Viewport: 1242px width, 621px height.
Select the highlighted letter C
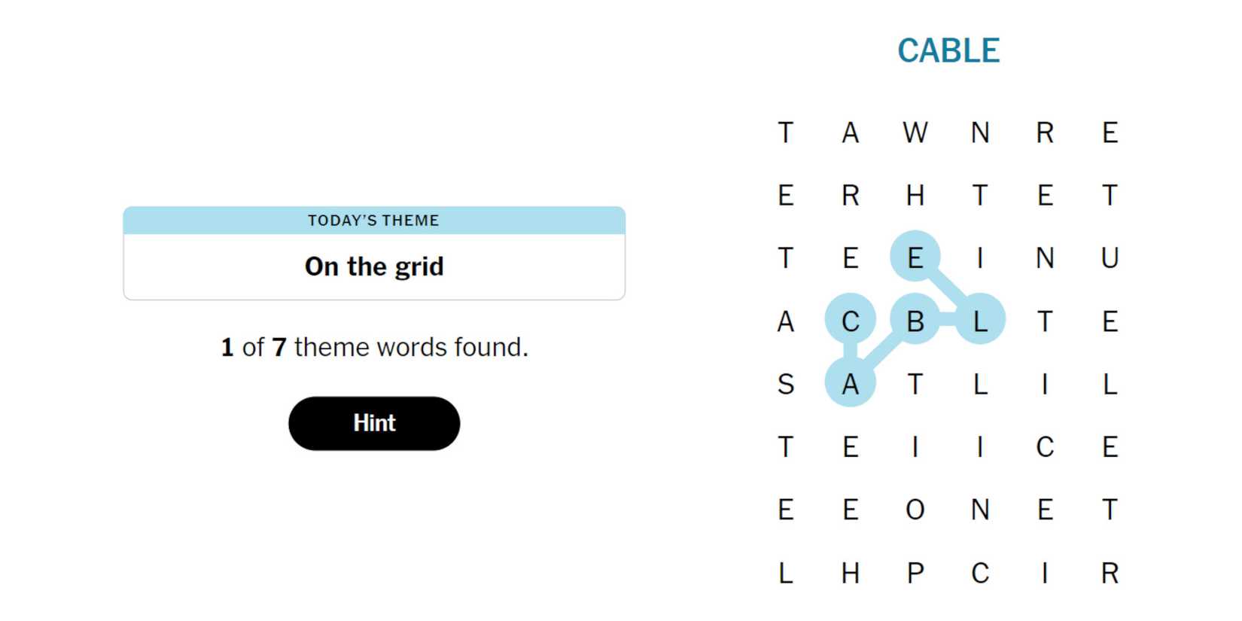tap(851, 321)
